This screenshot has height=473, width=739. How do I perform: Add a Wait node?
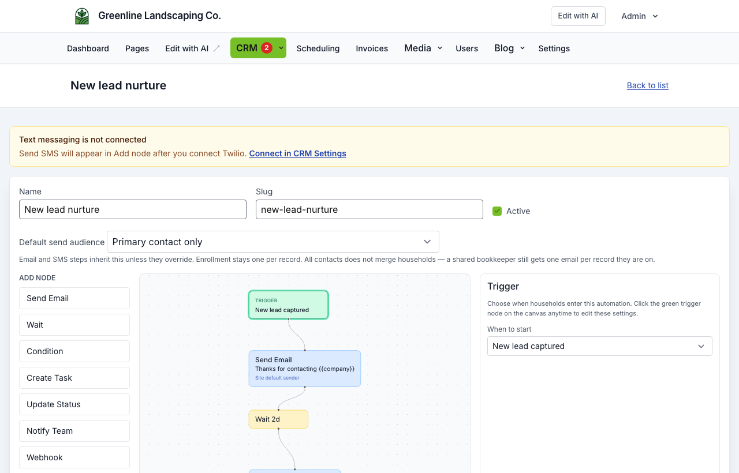[x=74, y=325]
